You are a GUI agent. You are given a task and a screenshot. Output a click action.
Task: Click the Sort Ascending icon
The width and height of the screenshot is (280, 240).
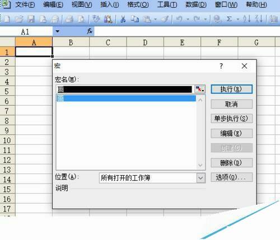coord(246,19)
